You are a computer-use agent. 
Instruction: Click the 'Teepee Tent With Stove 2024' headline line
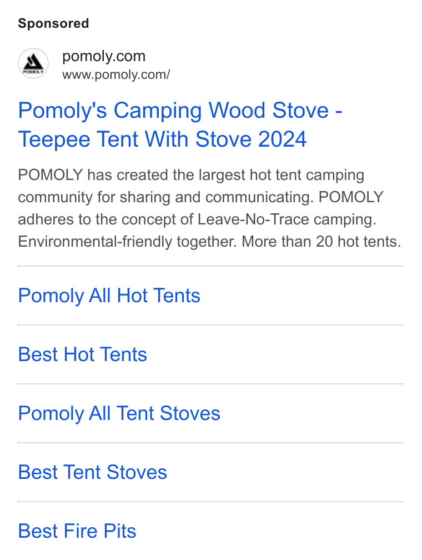[163, 139]
